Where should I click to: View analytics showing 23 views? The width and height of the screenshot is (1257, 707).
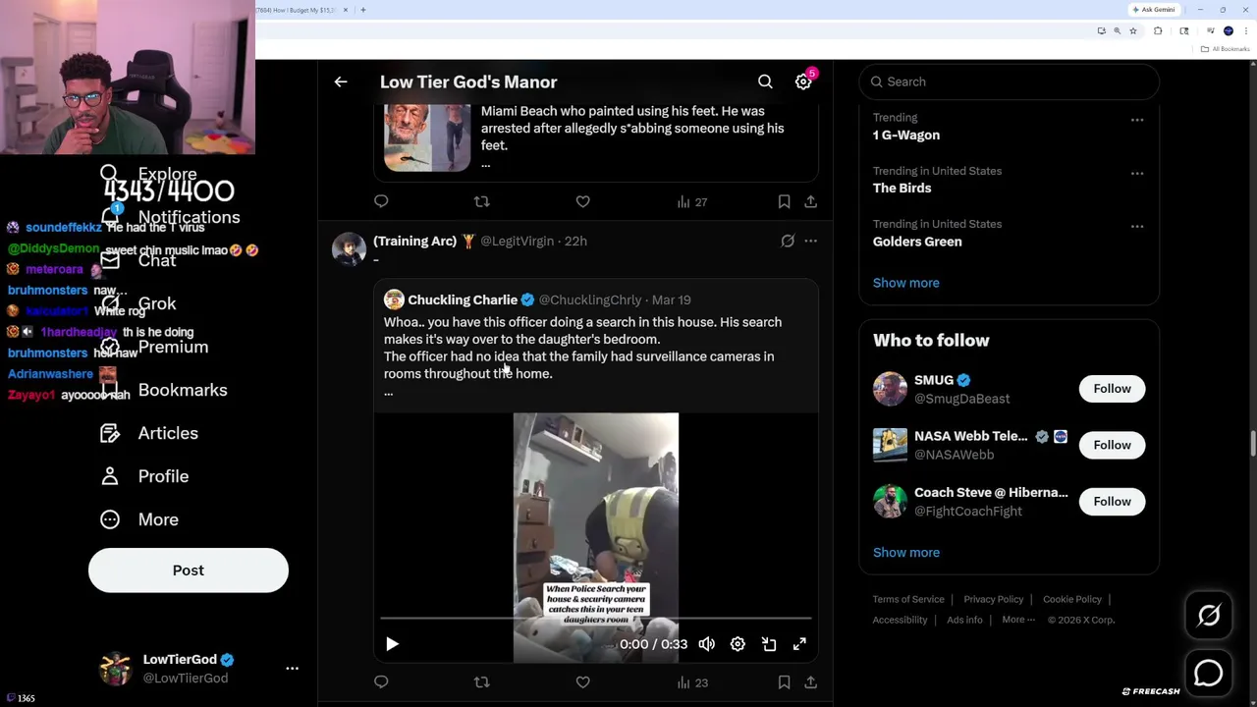pyautogui.click(x=691, y=681)
